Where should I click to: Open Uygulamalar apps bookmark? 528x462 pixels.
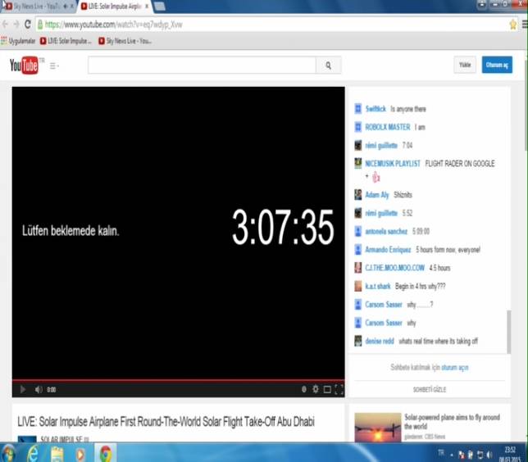click(19, 41)
